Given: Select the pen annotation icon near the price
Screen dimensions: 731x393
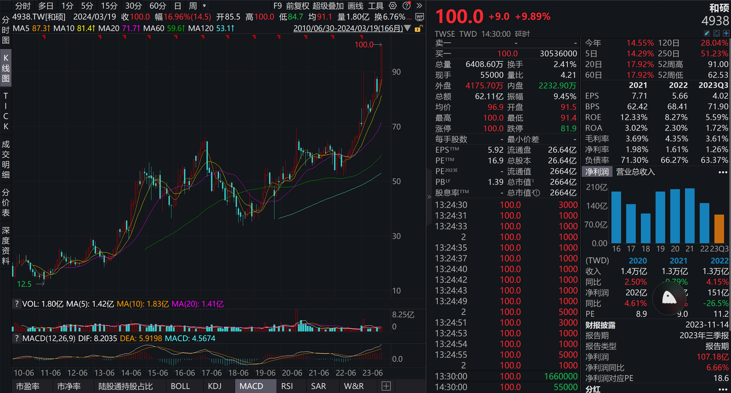Looking at the screenshot, I should (706, 33).
